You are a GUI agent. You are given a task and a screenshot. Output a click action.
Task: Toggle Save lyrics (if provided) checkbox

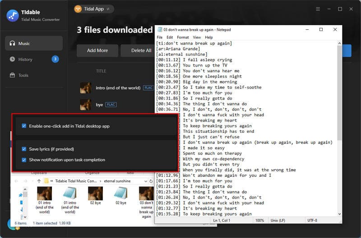tap(24, 149)
